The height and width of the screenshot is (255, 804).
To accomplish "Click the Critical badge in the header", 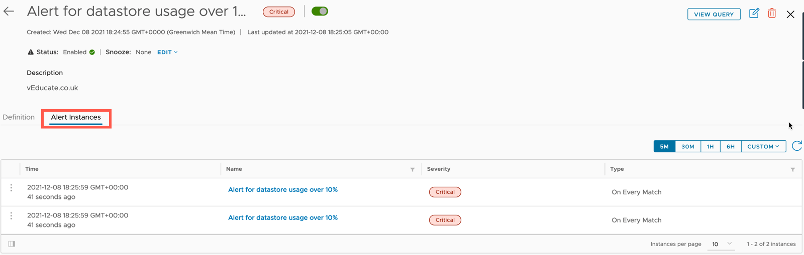I will (279, 12).
